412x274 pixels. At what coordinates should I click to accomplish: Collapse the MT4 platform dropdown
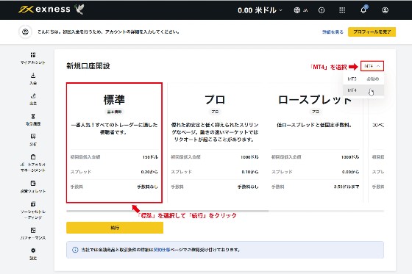[x=372, y=66]
